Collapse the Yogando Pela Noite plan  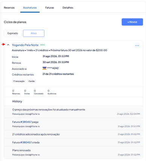coord(8,45)
